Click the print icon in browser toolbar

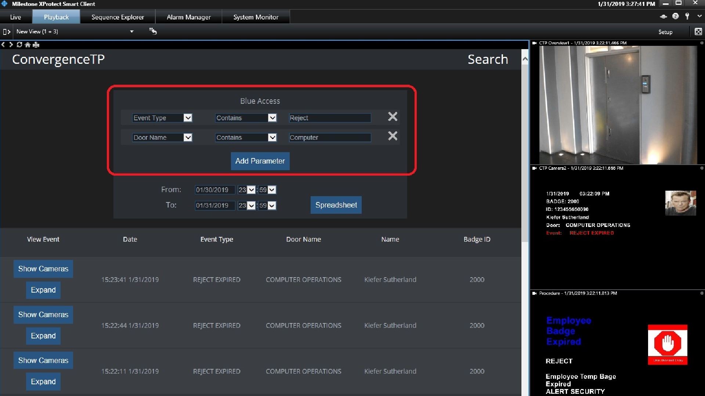(36, 45)
